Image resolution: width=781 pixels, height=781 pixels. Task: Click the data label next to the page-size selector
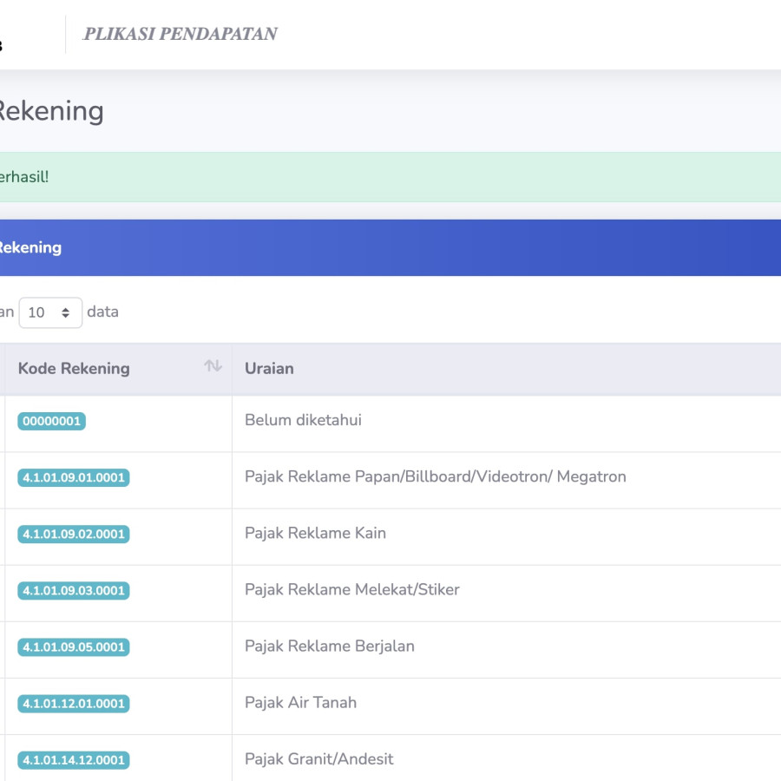[x=103, y=312]
